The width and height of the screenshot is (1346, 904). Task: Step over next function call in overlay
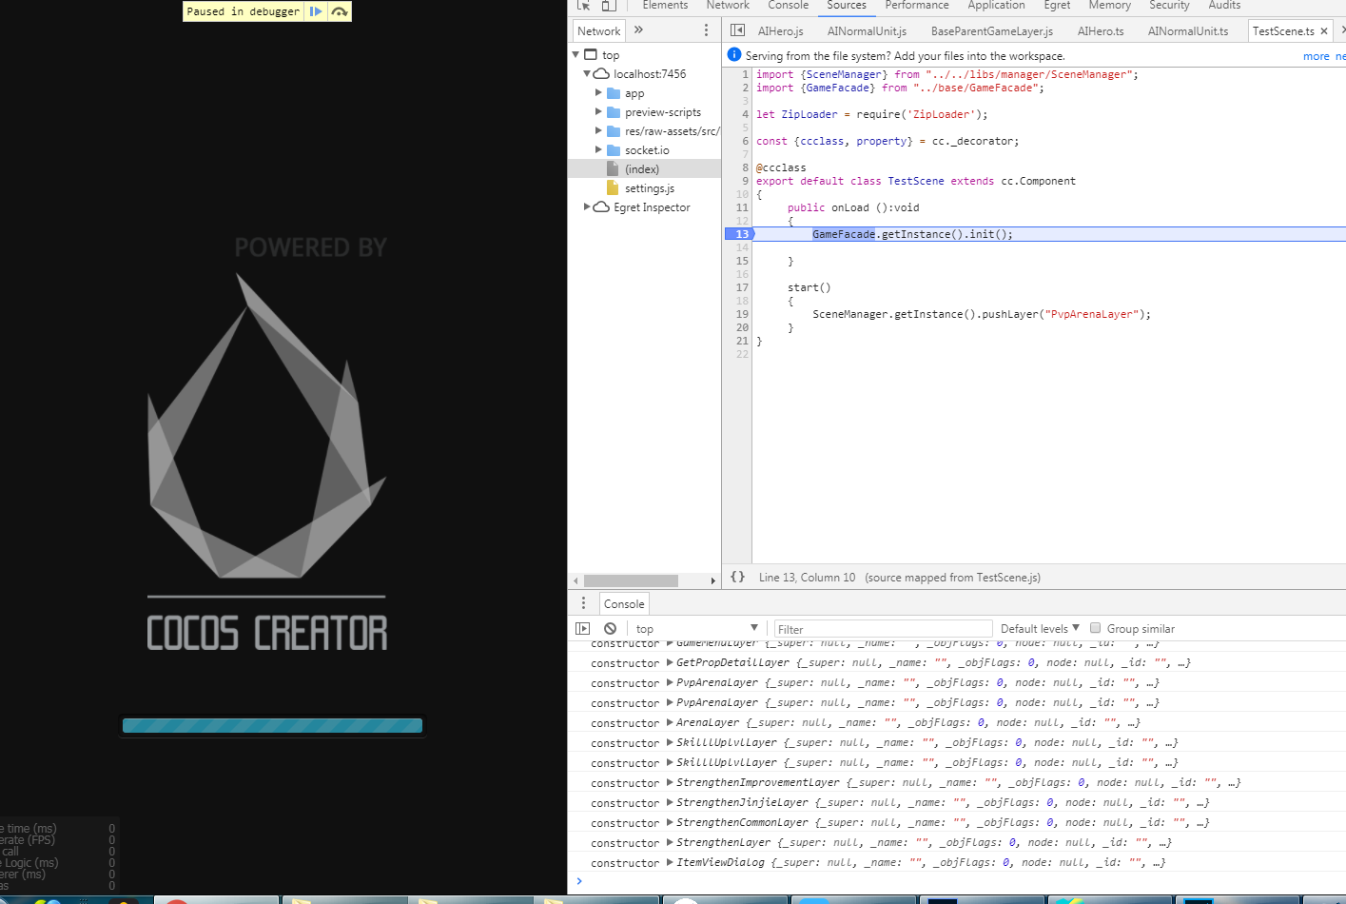pyautogui.click(x=339, y=11)
